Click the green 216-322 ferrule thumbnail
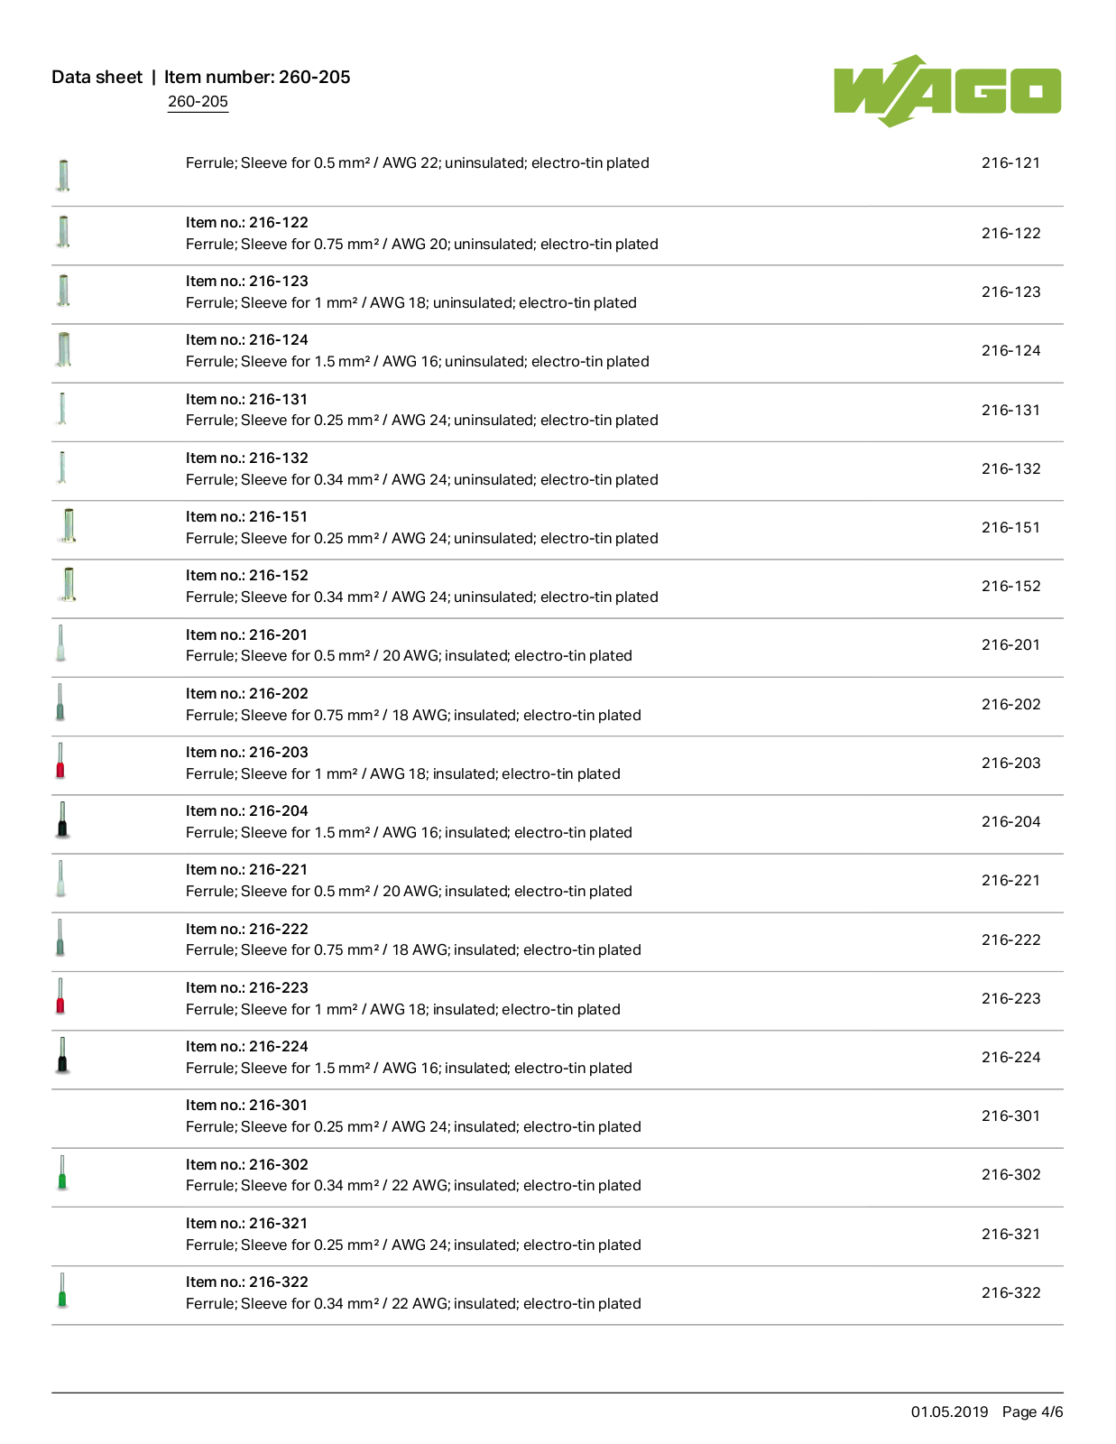1116x1444 pixels. [x=62, y=1290]
